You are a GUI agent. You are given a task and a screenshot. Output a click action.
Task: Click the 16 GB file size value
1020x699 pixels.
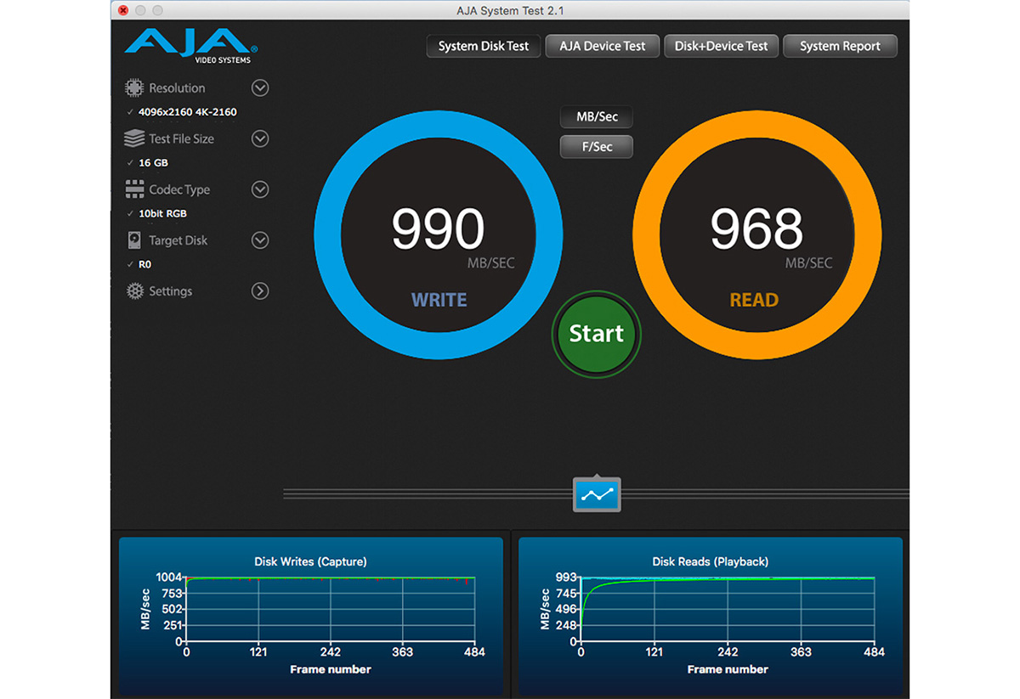tap(153, 163)
